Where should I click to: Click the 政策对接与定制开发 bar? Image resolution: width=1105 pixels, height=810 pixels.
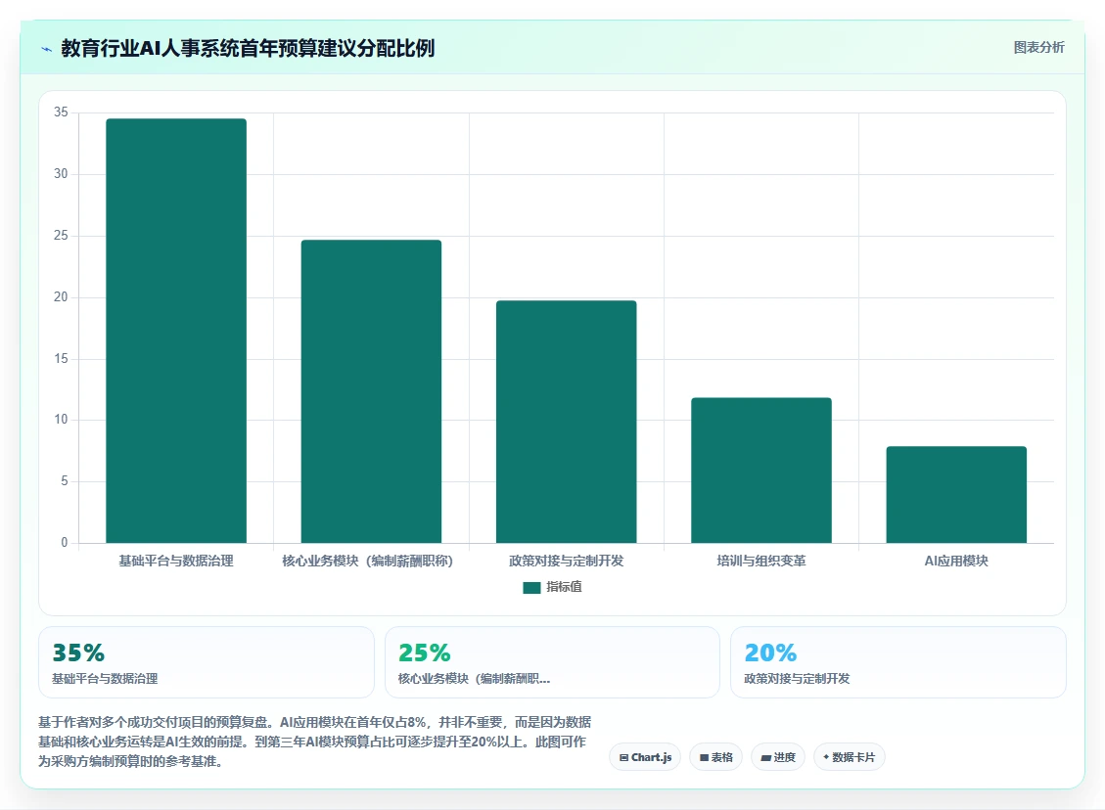coord(567,422)
